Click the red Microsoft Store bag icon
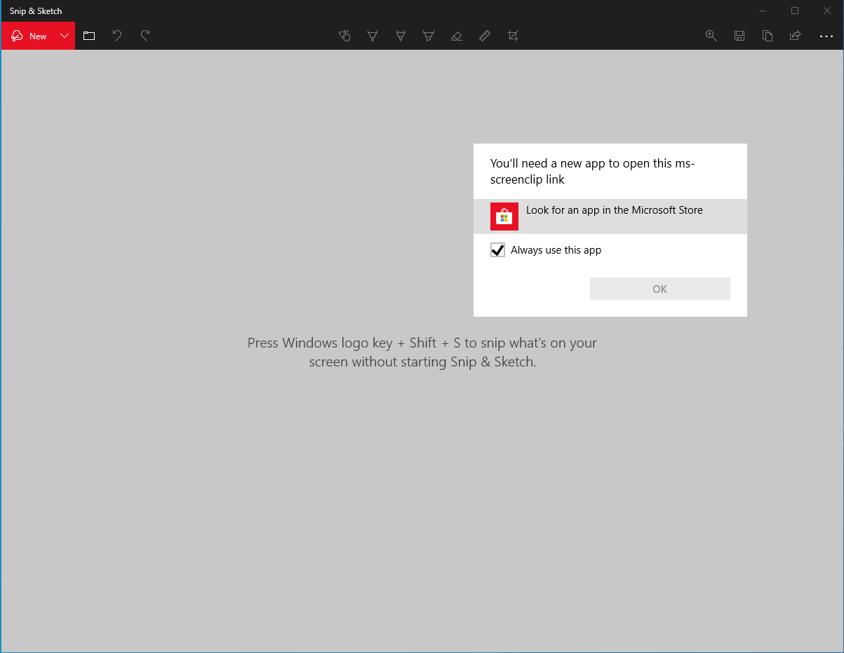The height and width of the screenshot is (653, 844). (504, 216)
